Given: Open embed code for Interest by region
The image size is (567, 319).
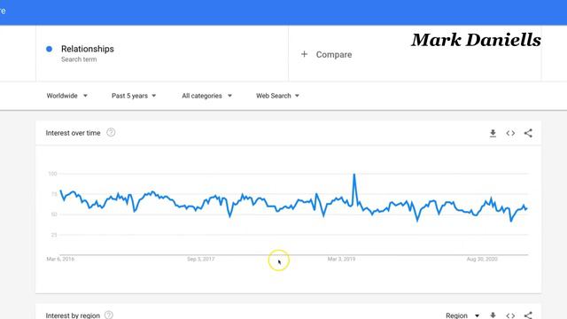Looking at the screenshot, I should pyautogui.click(x=510, y=315).
